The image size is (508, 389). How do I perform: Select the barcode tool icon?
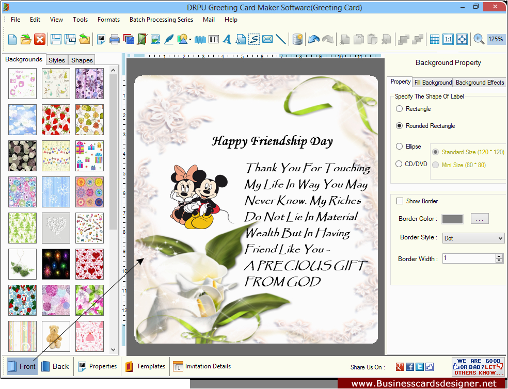[213, 39]
